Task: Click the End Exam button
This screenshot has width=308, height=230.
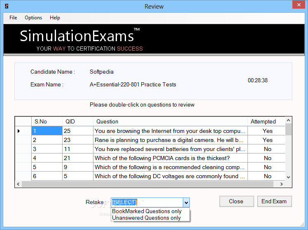Action: 274,201
